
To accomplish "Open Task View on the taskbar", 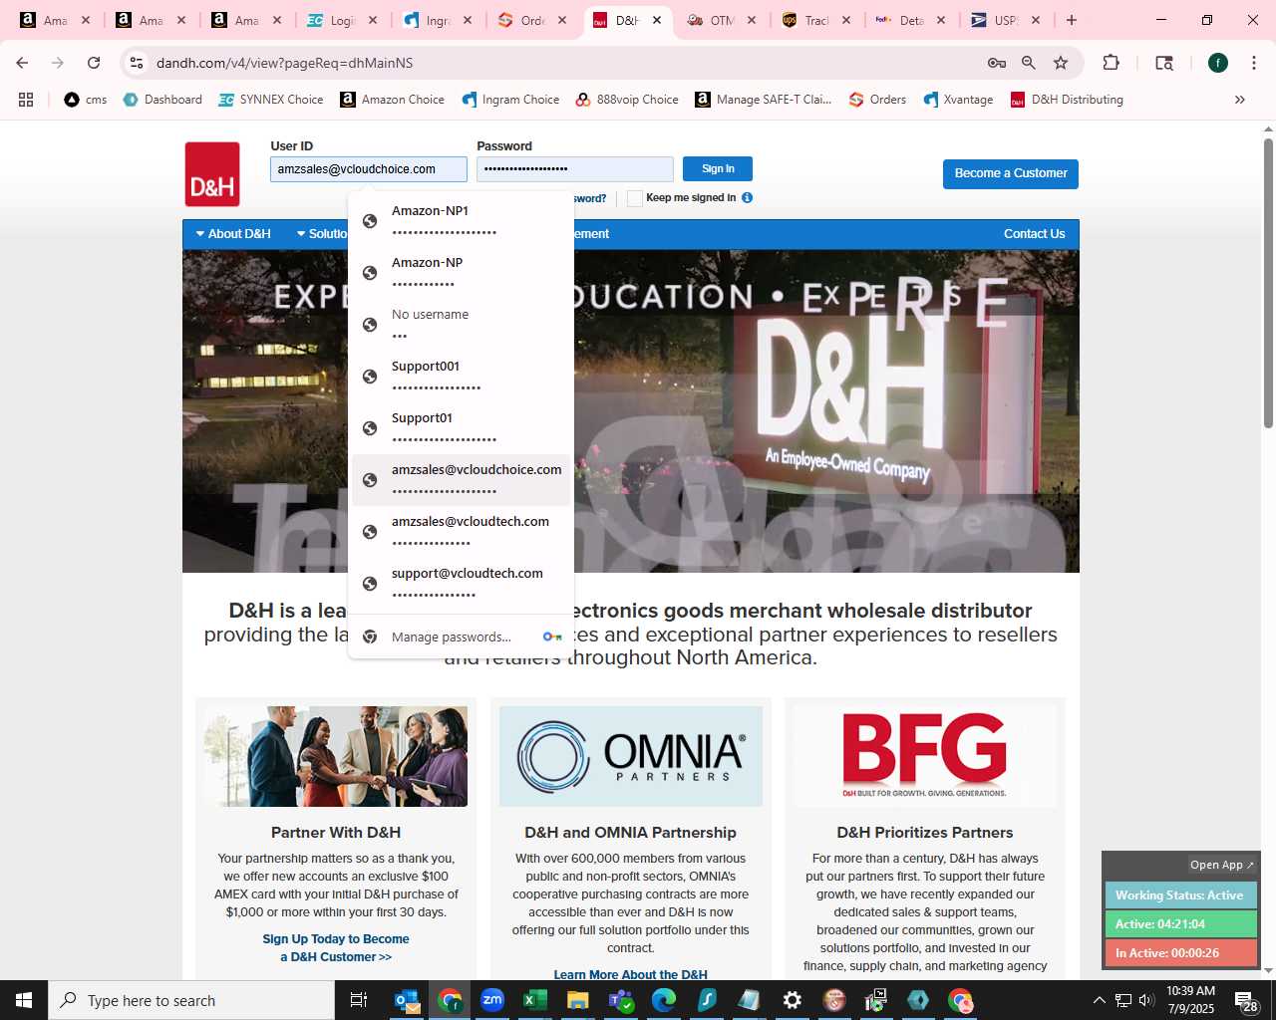I will coord(359,1000).
